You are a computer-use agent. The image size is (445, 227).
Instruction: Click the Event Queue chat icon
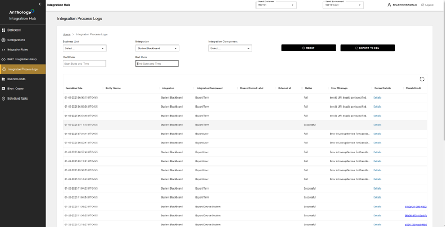tap(3, 89)
